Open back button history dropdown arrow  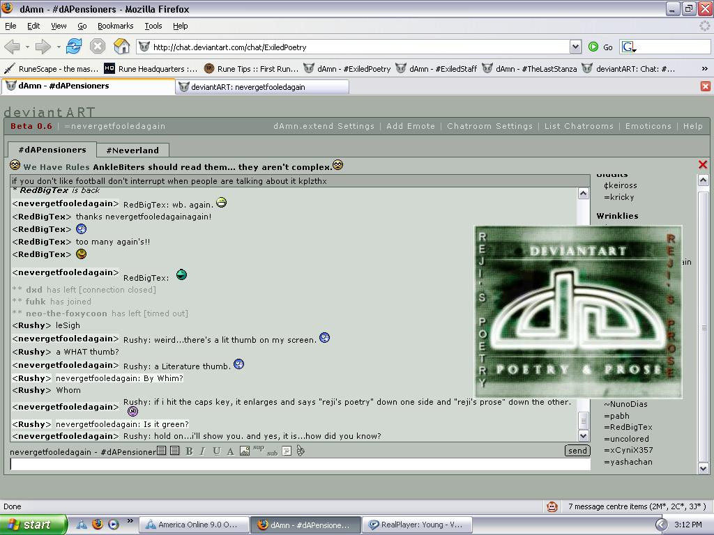27,47
